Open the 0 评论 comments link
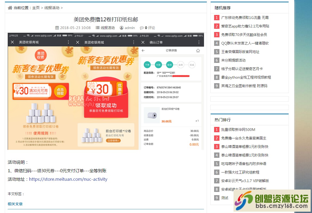The image size is (312, 213). (x=150, y=28)
